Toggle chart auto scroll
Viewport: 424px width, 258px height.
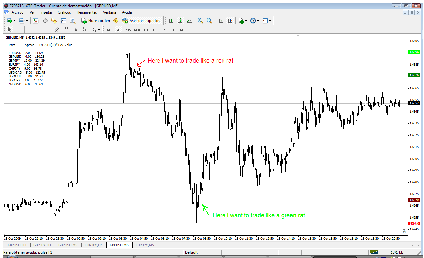(221, 21)
